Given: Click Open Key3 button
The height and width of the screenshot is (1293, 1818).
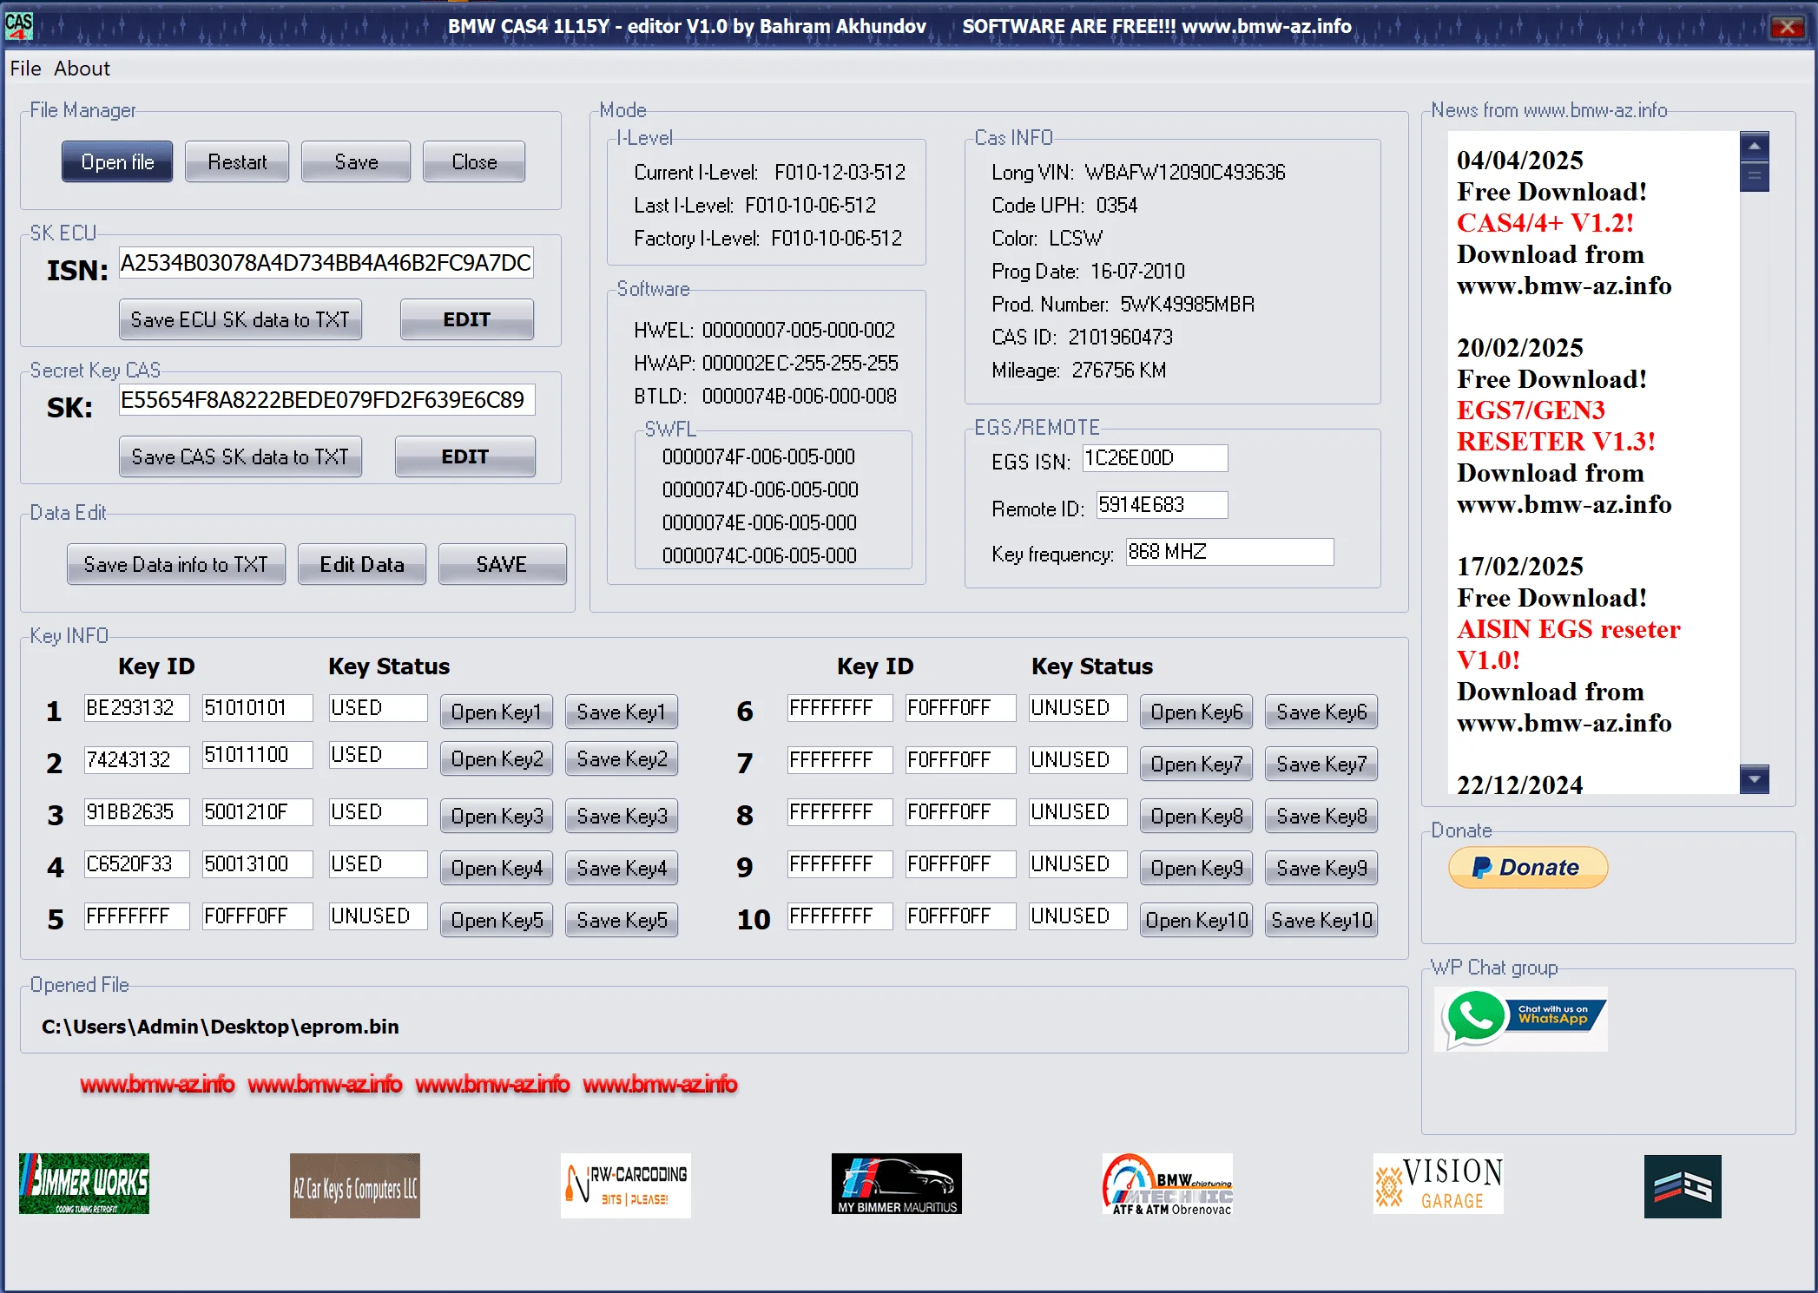Looking at the screenshot, I should 497,816.
